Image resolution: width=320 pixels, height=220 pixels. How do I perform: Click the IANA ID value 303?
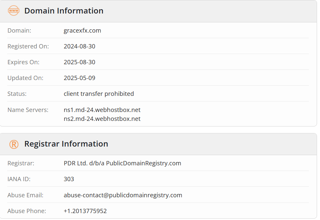[69, 179]
